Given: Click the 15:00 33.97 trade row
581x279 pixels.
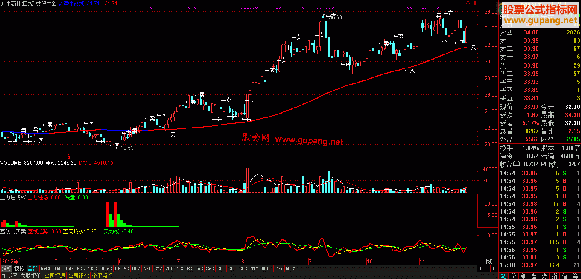Looking at the screenshot, I should [540, 265].
